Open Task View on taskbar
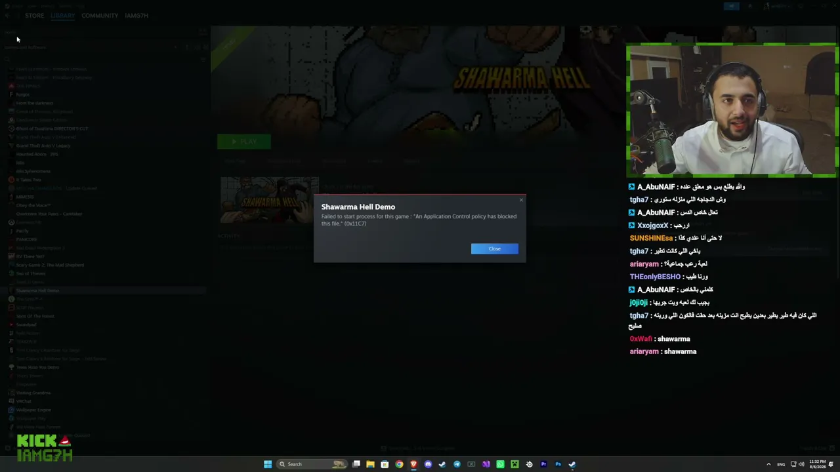This screenshot has width=840, height=472. click(356, 464)
